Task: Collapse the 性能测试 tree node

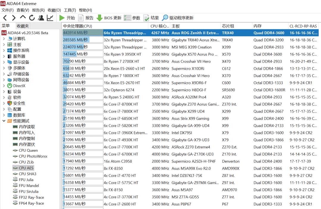Action: (4, 121)
